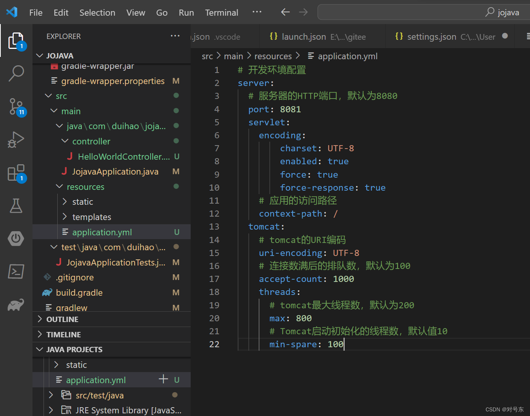Open the Testing flask icon
The width and height of the screenshot is (530, 416).
pyautogui.click(x=16, y=206)
